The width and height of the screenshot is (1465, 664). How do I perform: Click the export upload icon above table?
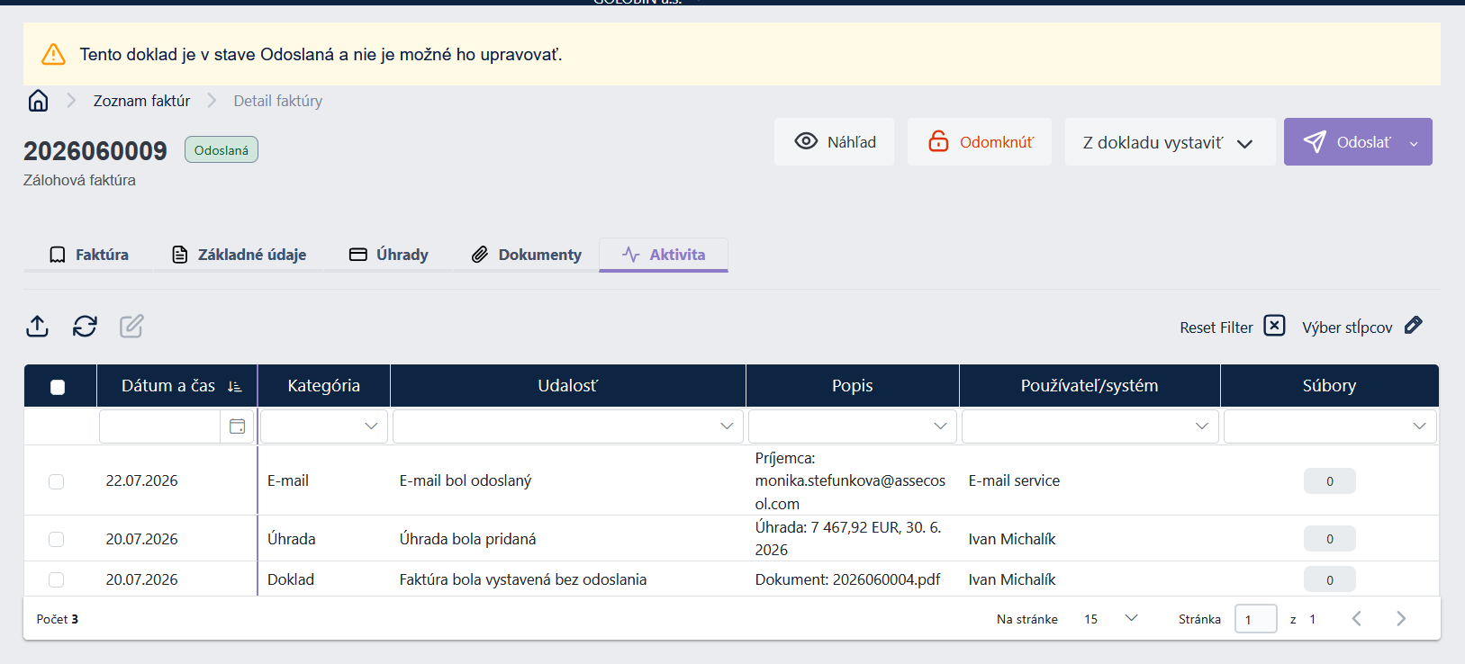pos(37,326)
